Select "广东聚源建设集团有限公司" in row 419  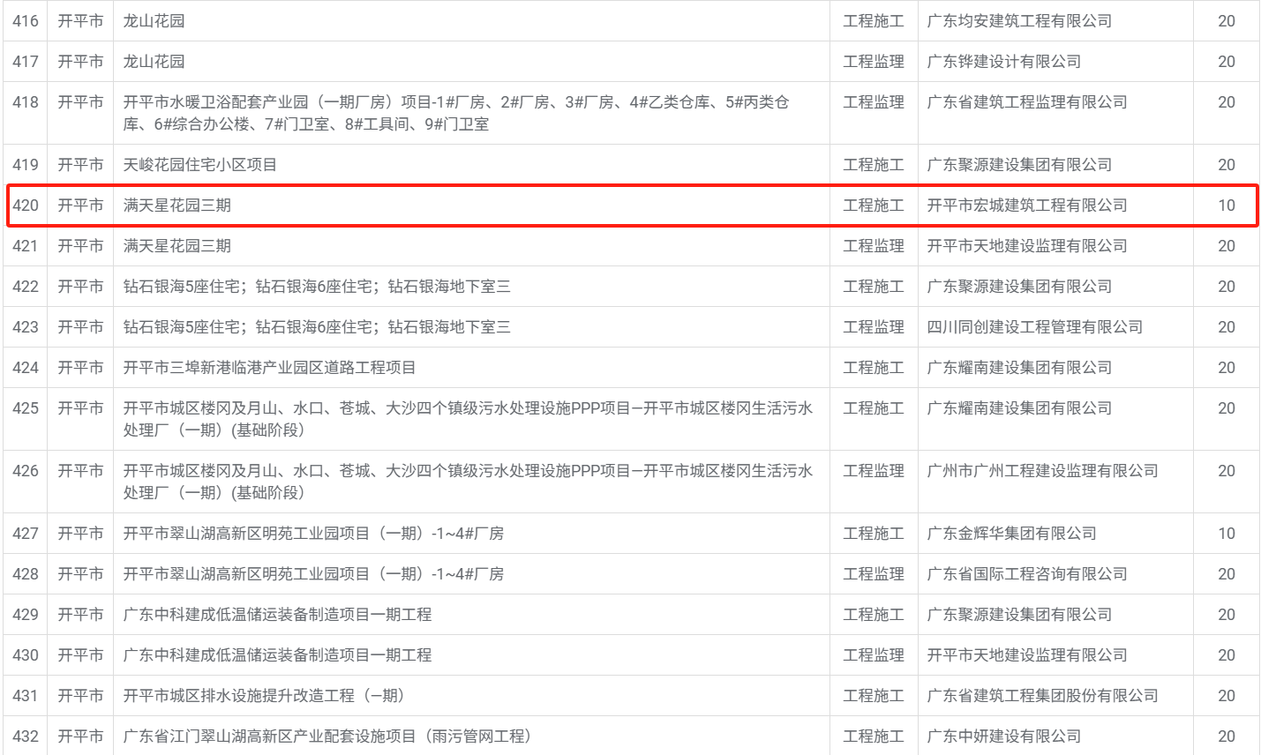[x=1019, y=165]
